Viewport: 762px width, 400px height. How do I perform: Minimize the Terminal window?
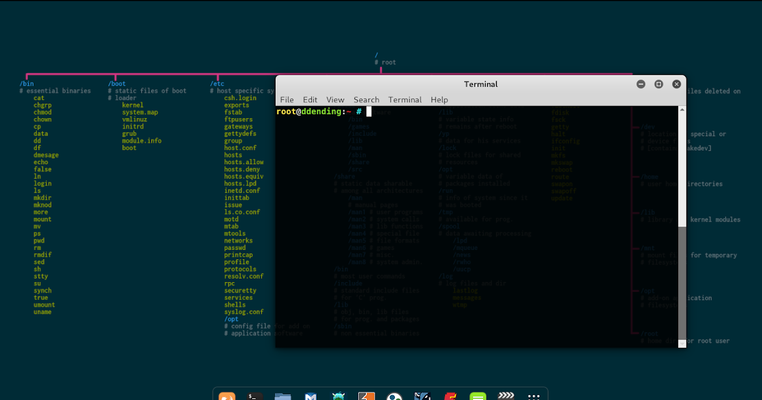[x=641, y=84]
